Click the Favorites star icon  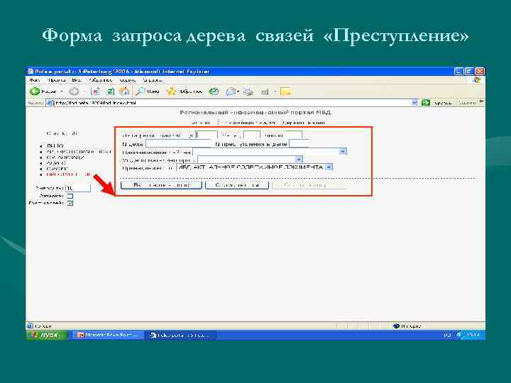coord(171,91)
